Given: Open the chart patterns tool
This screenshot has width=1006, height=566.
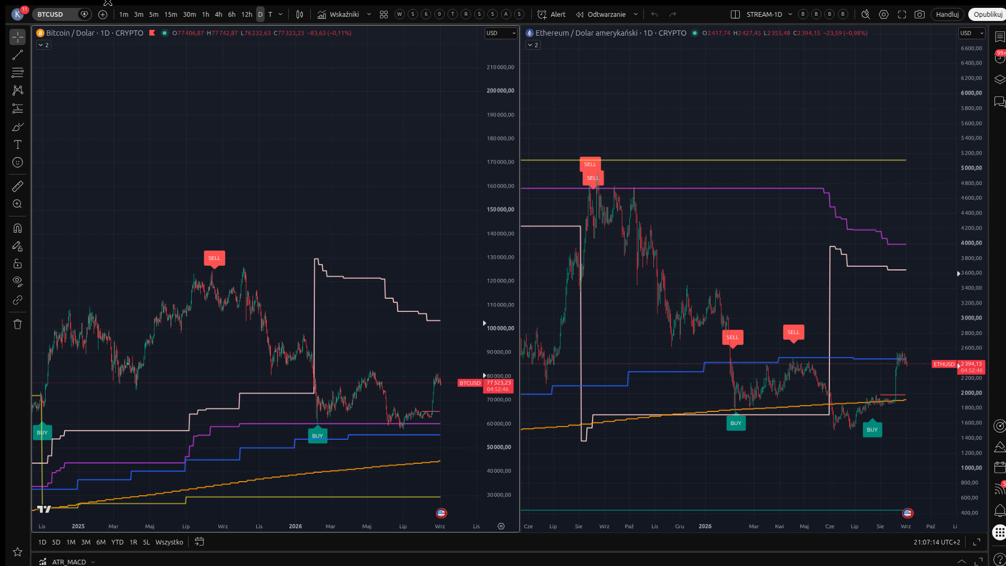Looking at the screenshot, I should click(17, 91).
